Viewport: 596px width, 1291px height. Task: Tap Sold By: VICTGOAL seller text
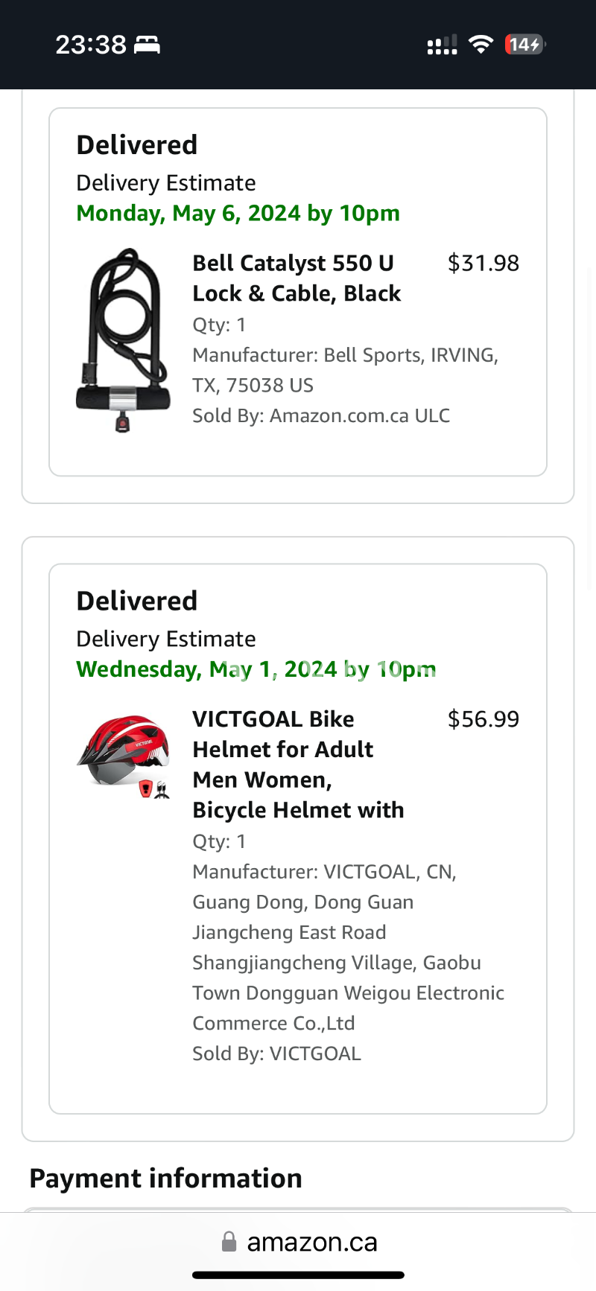pyautogui.click(x=276, y=1053)
